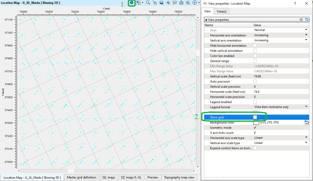Click the compass navigation icon
The width and height of the screenshot is (313, 181).
195,3
